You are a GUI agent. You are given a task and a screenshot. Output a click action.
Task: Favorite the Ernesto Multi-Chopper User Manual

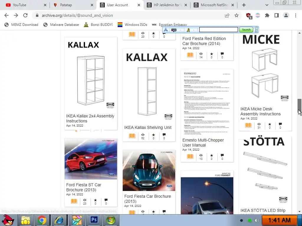pyautogui.click(x=211, y=155)
